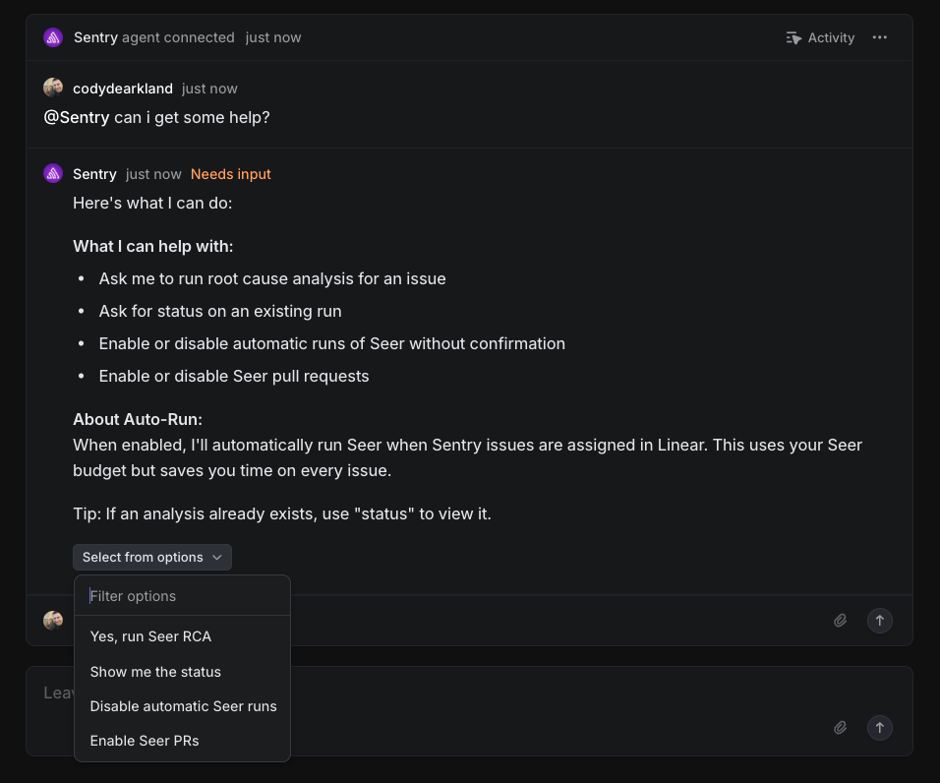Click the Activity button label
940x783 pixels.
pos(831,37)
